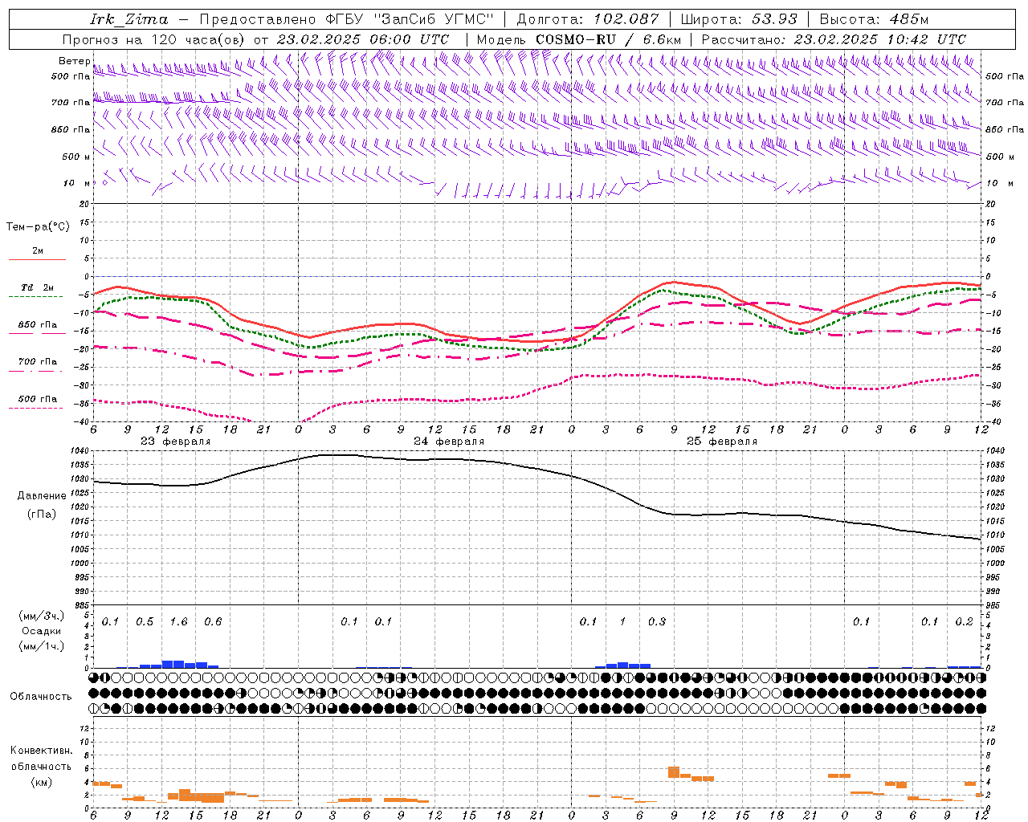The height and width of the screenshot is (822, 1028).
Task: Click the (мм/3ч.) precipitation unit label
Action: tap(41, 616)
